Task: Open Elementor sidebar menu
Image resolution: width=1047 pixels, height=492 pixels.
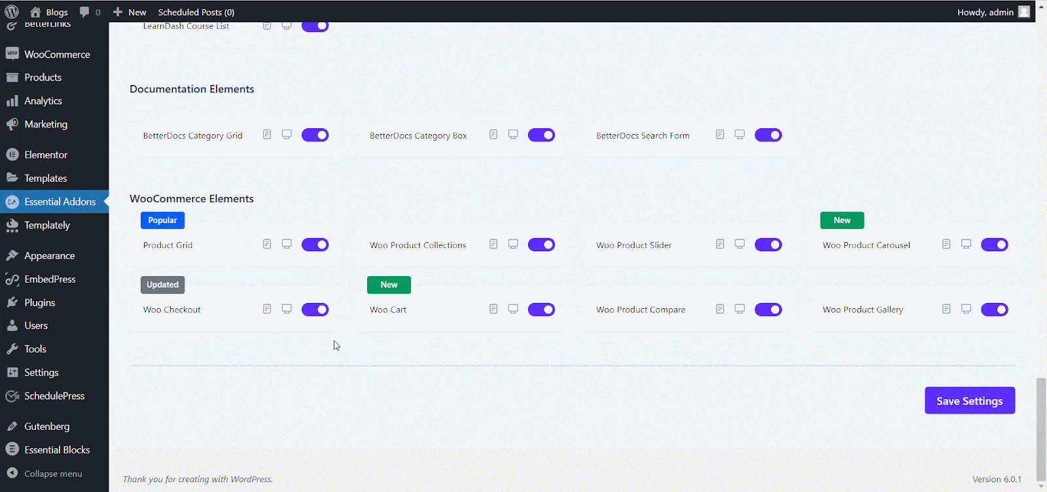Action: tap(54, 155)
